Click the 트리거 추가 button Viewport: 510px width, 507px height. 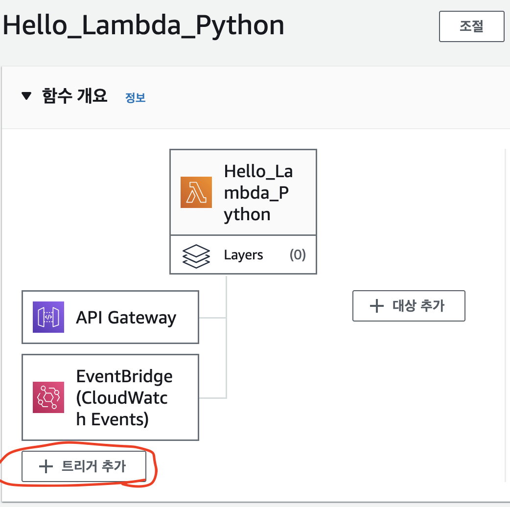84,466
